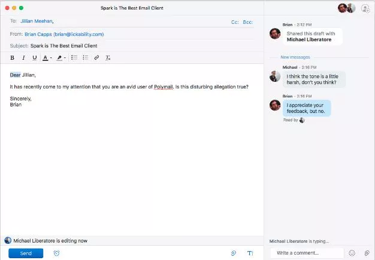Add Cc recipients field

tap(235, 22)
